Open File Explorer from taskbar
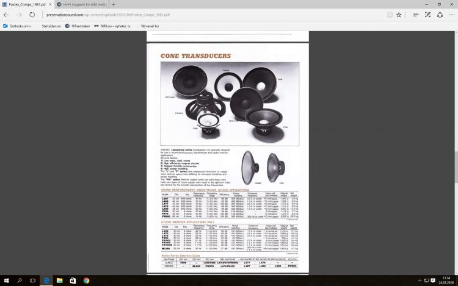Screen dimensions: 458x286 [x=60, y=281]
